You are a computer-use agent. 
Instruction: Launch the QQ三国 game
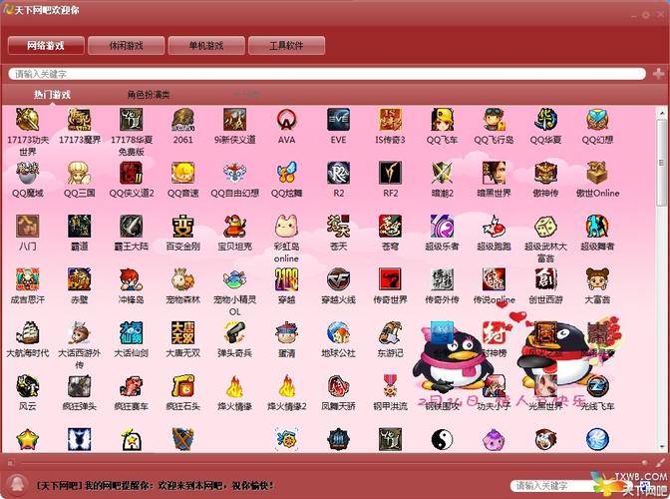[80, 173]
